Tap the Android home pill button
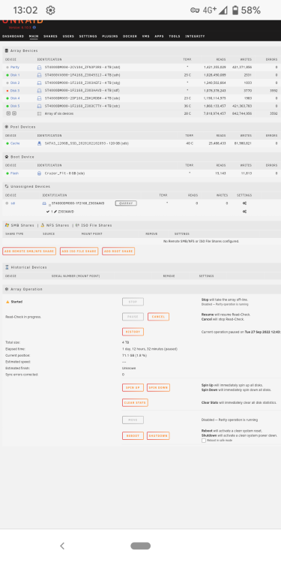Image resolution: width=281 pixels, height=563 pixels. pyautogui.click(x=141, y=546)
